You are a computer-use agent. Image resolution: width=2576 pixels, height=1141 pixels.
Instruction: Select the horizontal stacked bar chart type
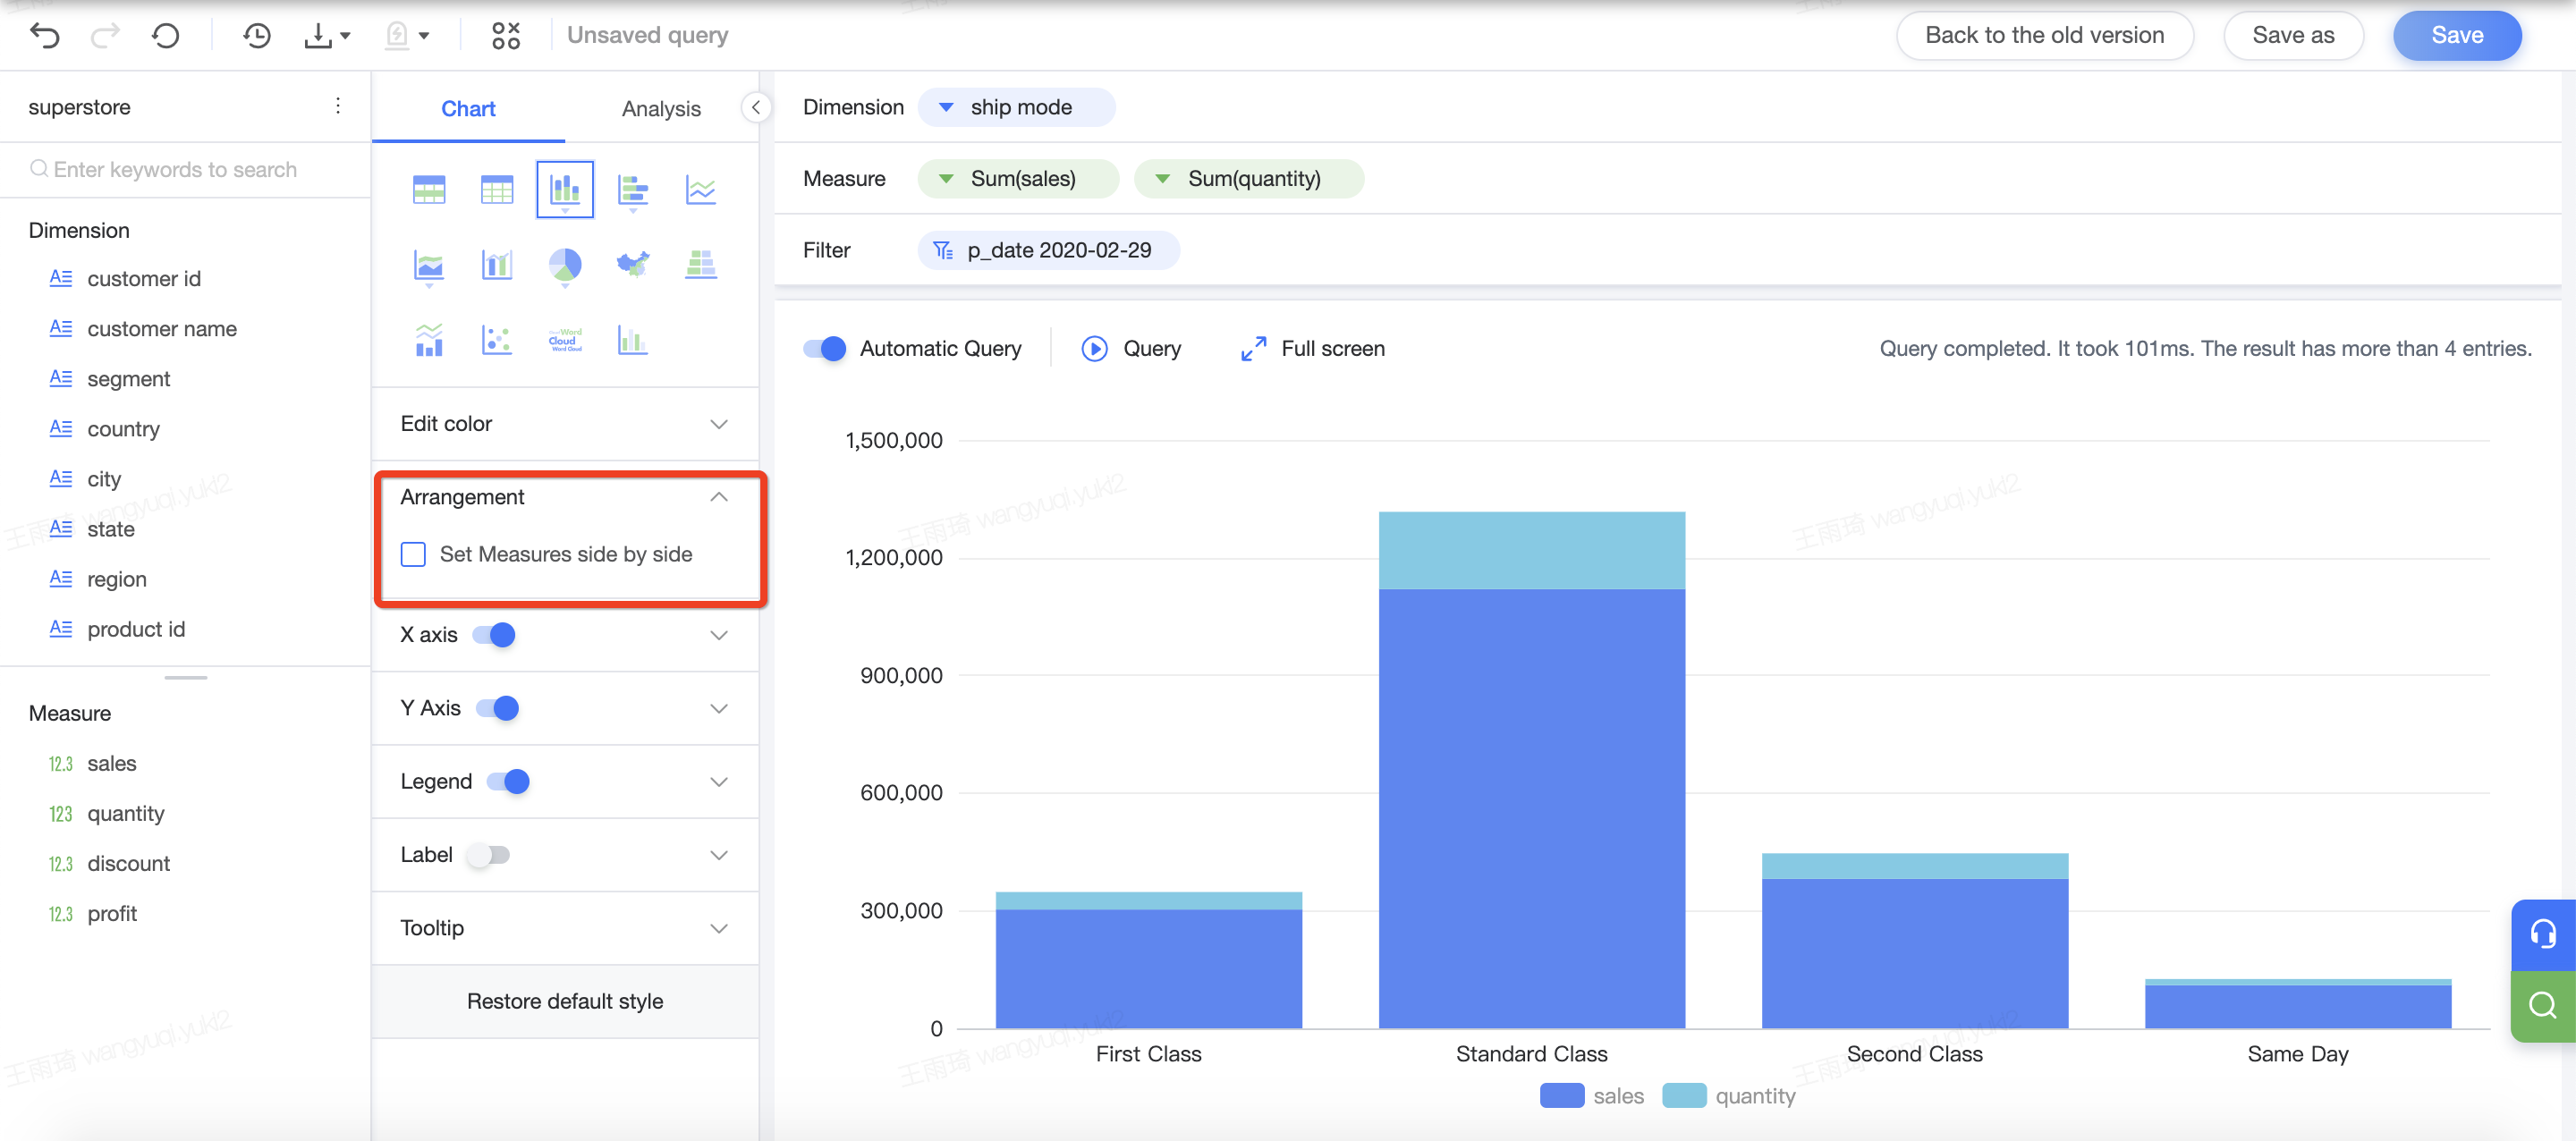(x=633, y=189)
